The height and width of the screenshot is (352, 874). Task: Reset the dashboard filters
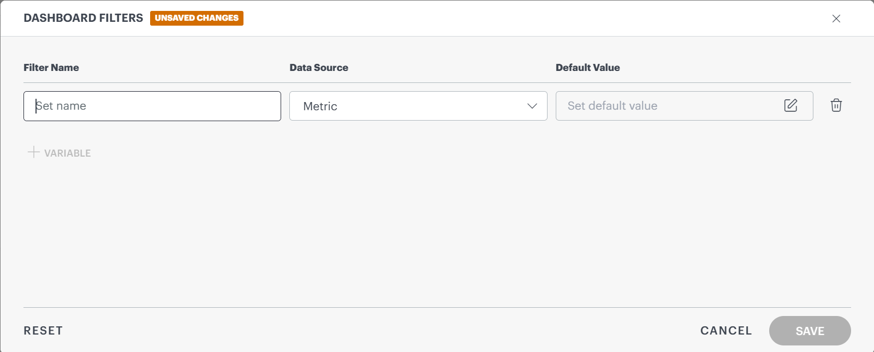point(43,331)
